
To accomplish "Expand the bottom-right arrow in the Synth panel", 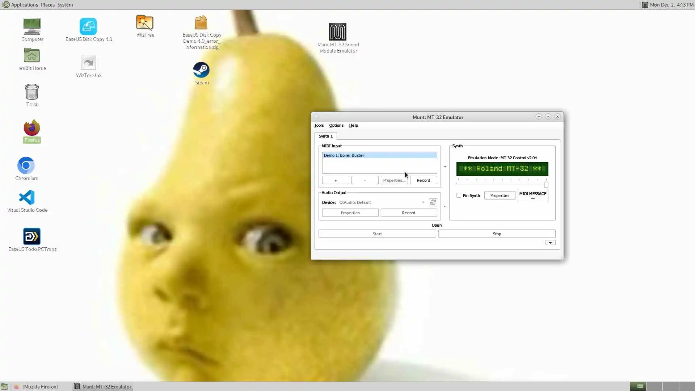I will [550, 243].
